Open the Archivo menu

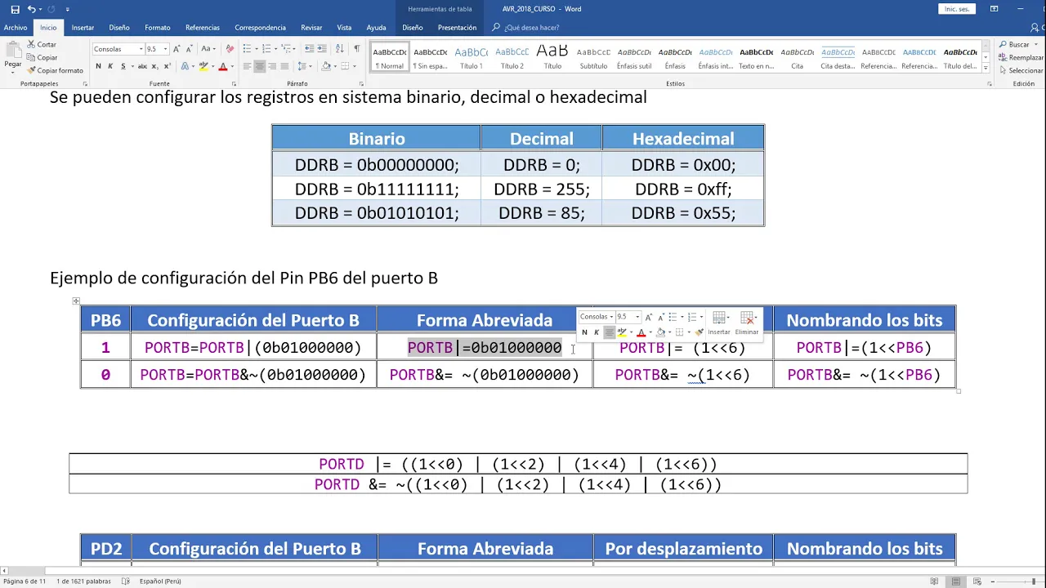[16, 28]
